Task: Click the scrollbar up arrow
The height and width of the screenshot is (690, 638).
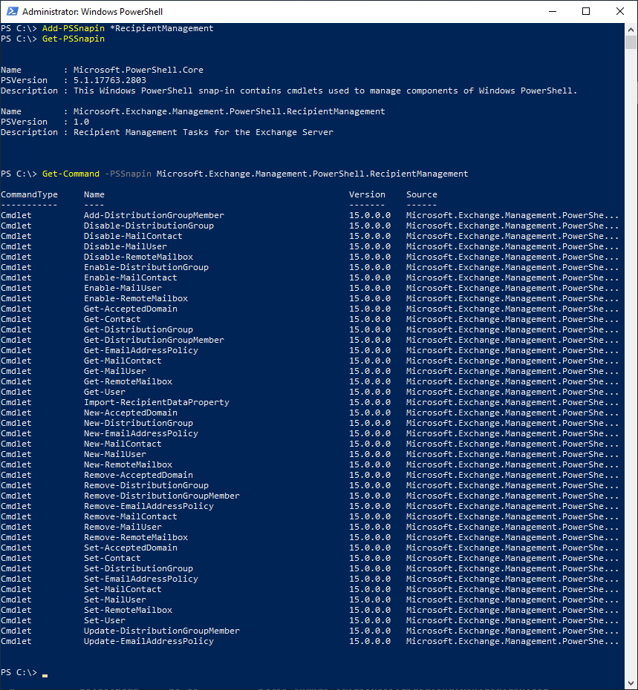Action: (631, 30)
